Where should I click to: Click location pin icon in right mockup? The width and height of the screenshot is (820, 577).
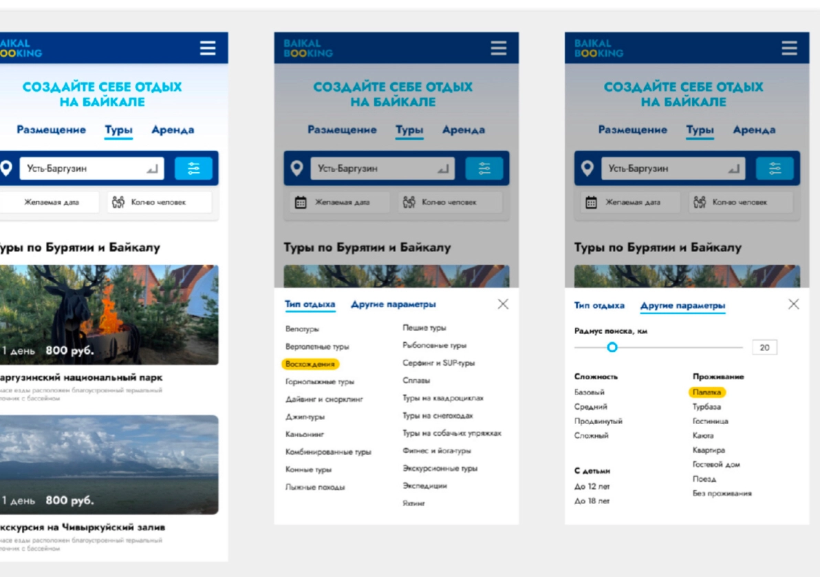point(587,168)
